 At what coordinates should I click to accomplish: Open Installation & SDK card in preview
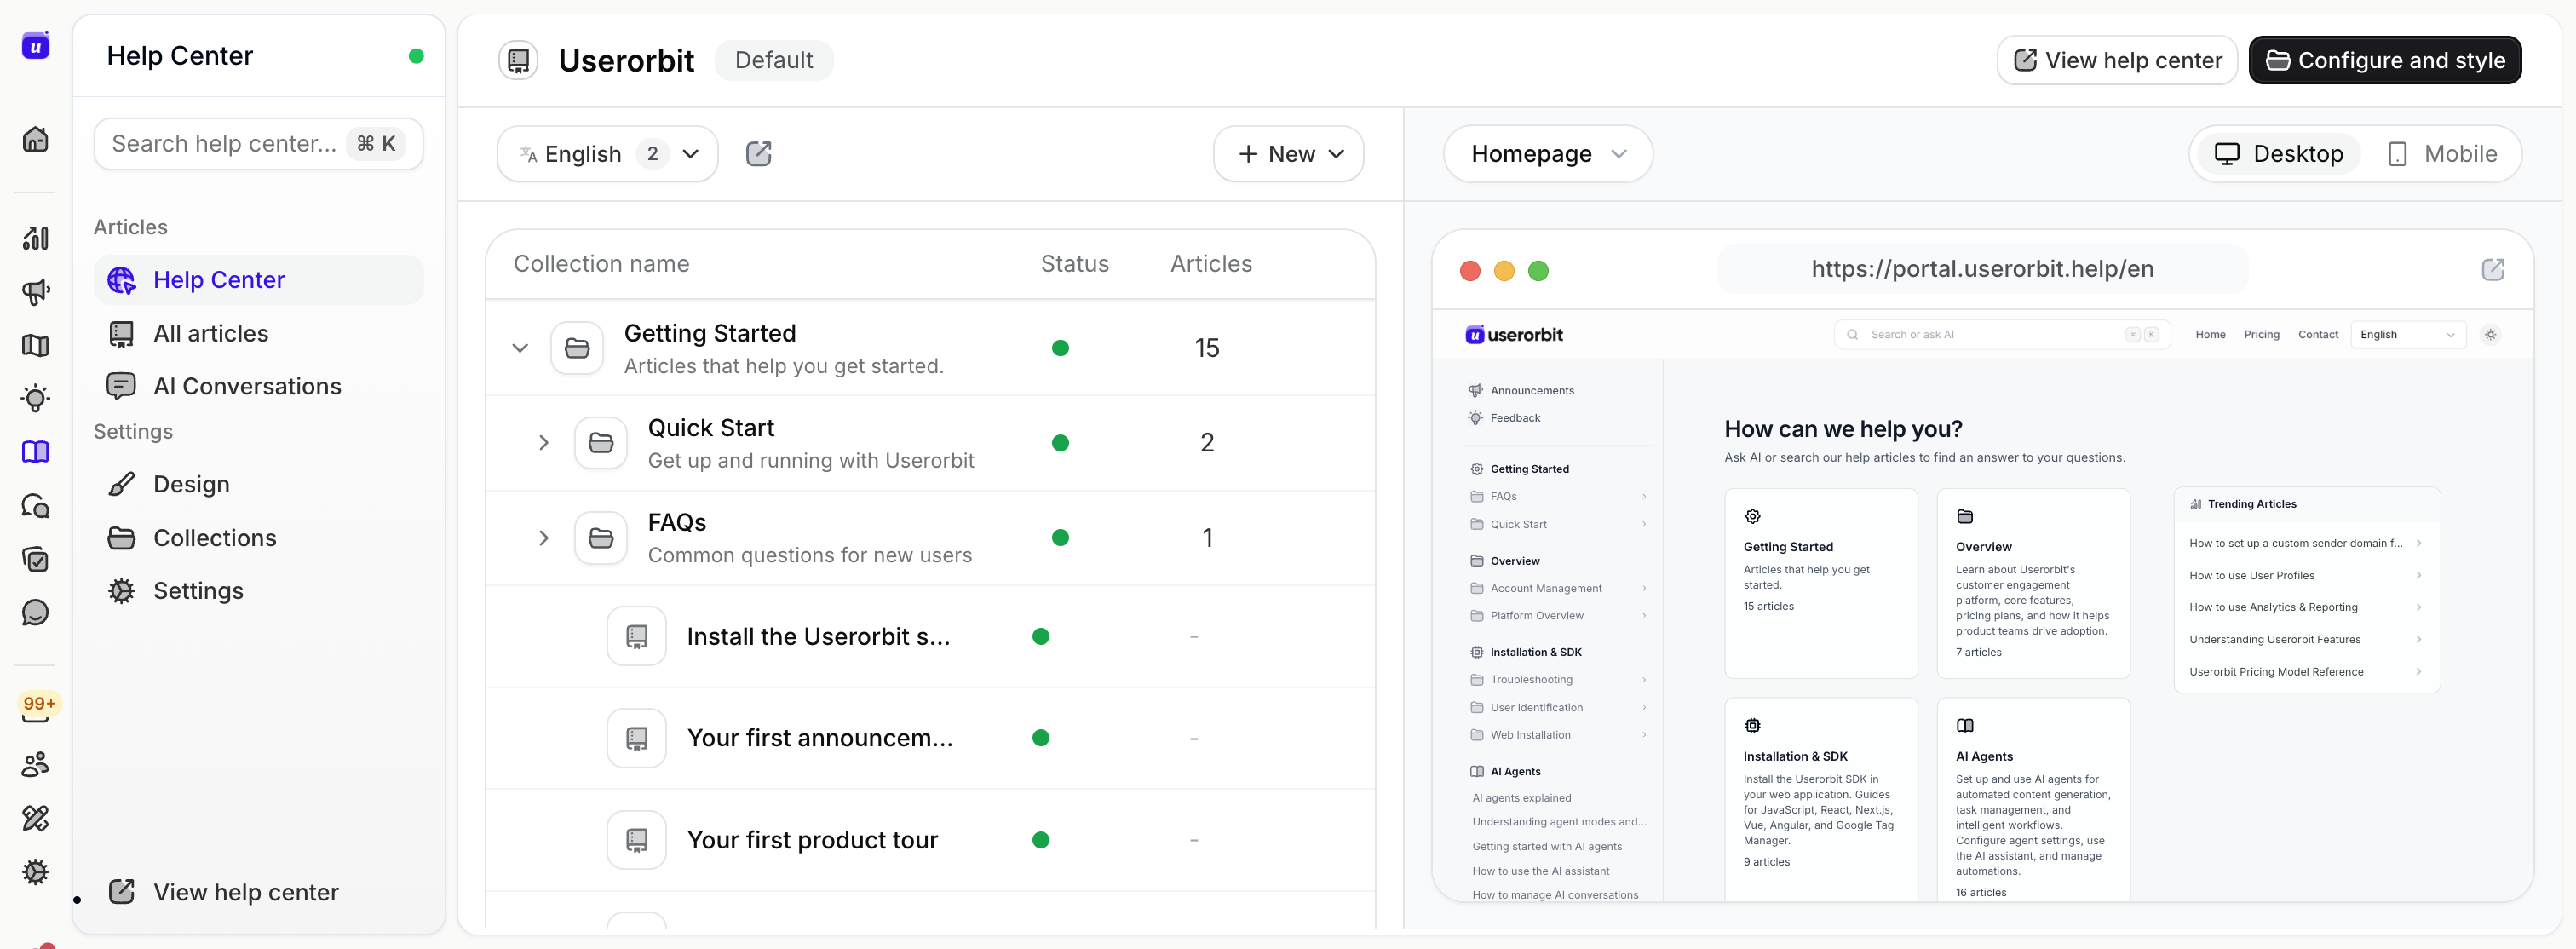[x=1820, y=800]
